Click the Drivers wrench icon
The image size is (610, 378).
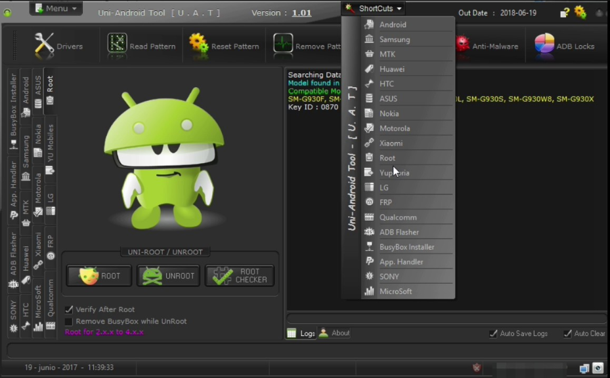point(44,44)
